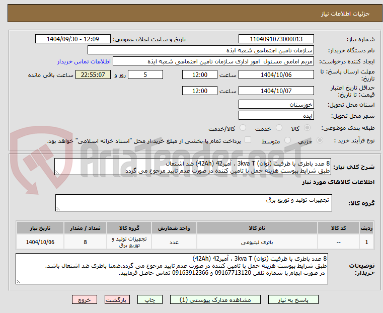Click the announcement date field 1404/09/30 - 12:09
Image resolution: width=383 pixels, height=313 pixels.
coord(73,39)
